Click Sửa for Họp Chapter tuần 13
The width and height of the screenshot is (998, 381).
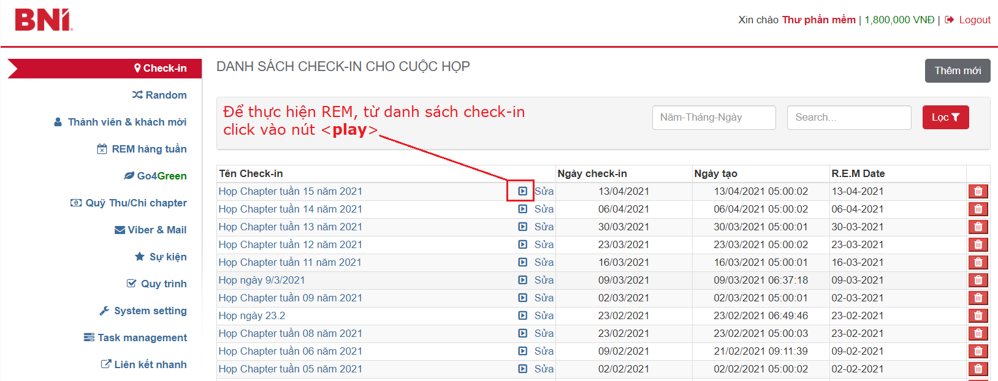coord(544,227)
